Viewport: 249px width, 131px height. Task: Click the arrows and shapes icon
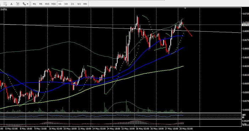24,4
